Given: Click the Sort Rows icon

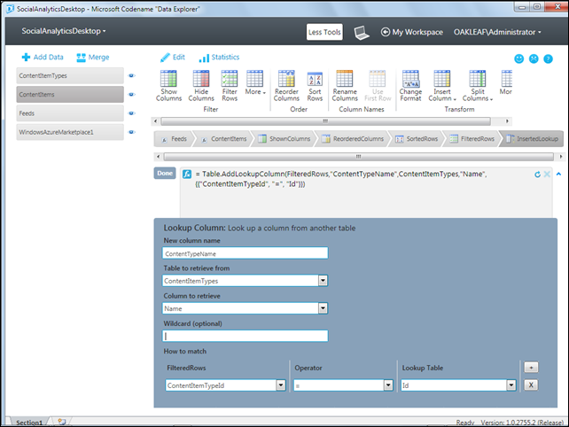Looking at the screenshot, I should pyautogui.click(x=315, y=80).
